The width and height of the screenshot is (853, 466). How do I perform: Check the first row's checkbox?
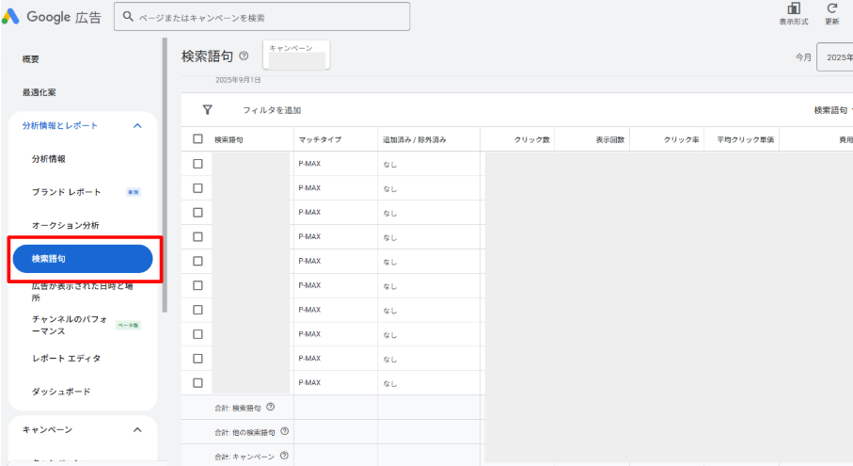tap(197, 164)
